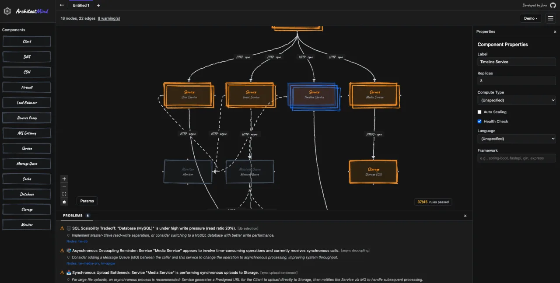Click the SQL Scalability Tradeoff warning icon
560x283 pixels.
(x=62, y=228)
